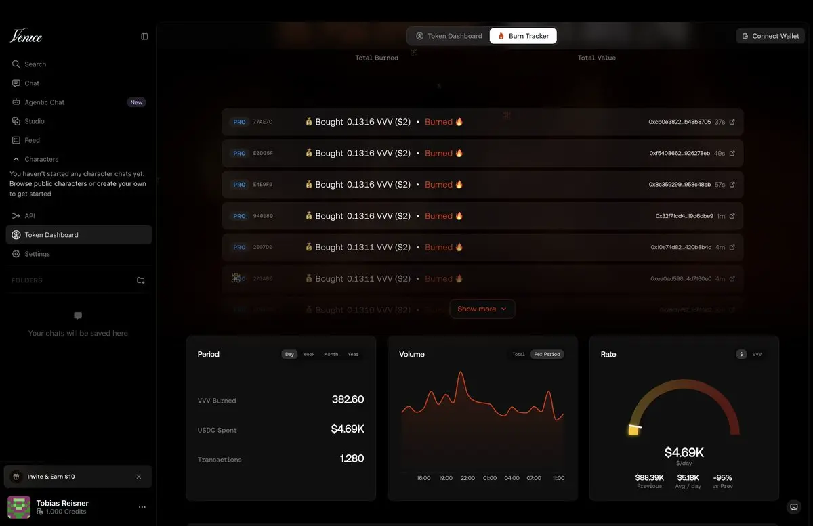Click transaction hash 0x32f71cd4...19d6dbe9

coord(684,216)
